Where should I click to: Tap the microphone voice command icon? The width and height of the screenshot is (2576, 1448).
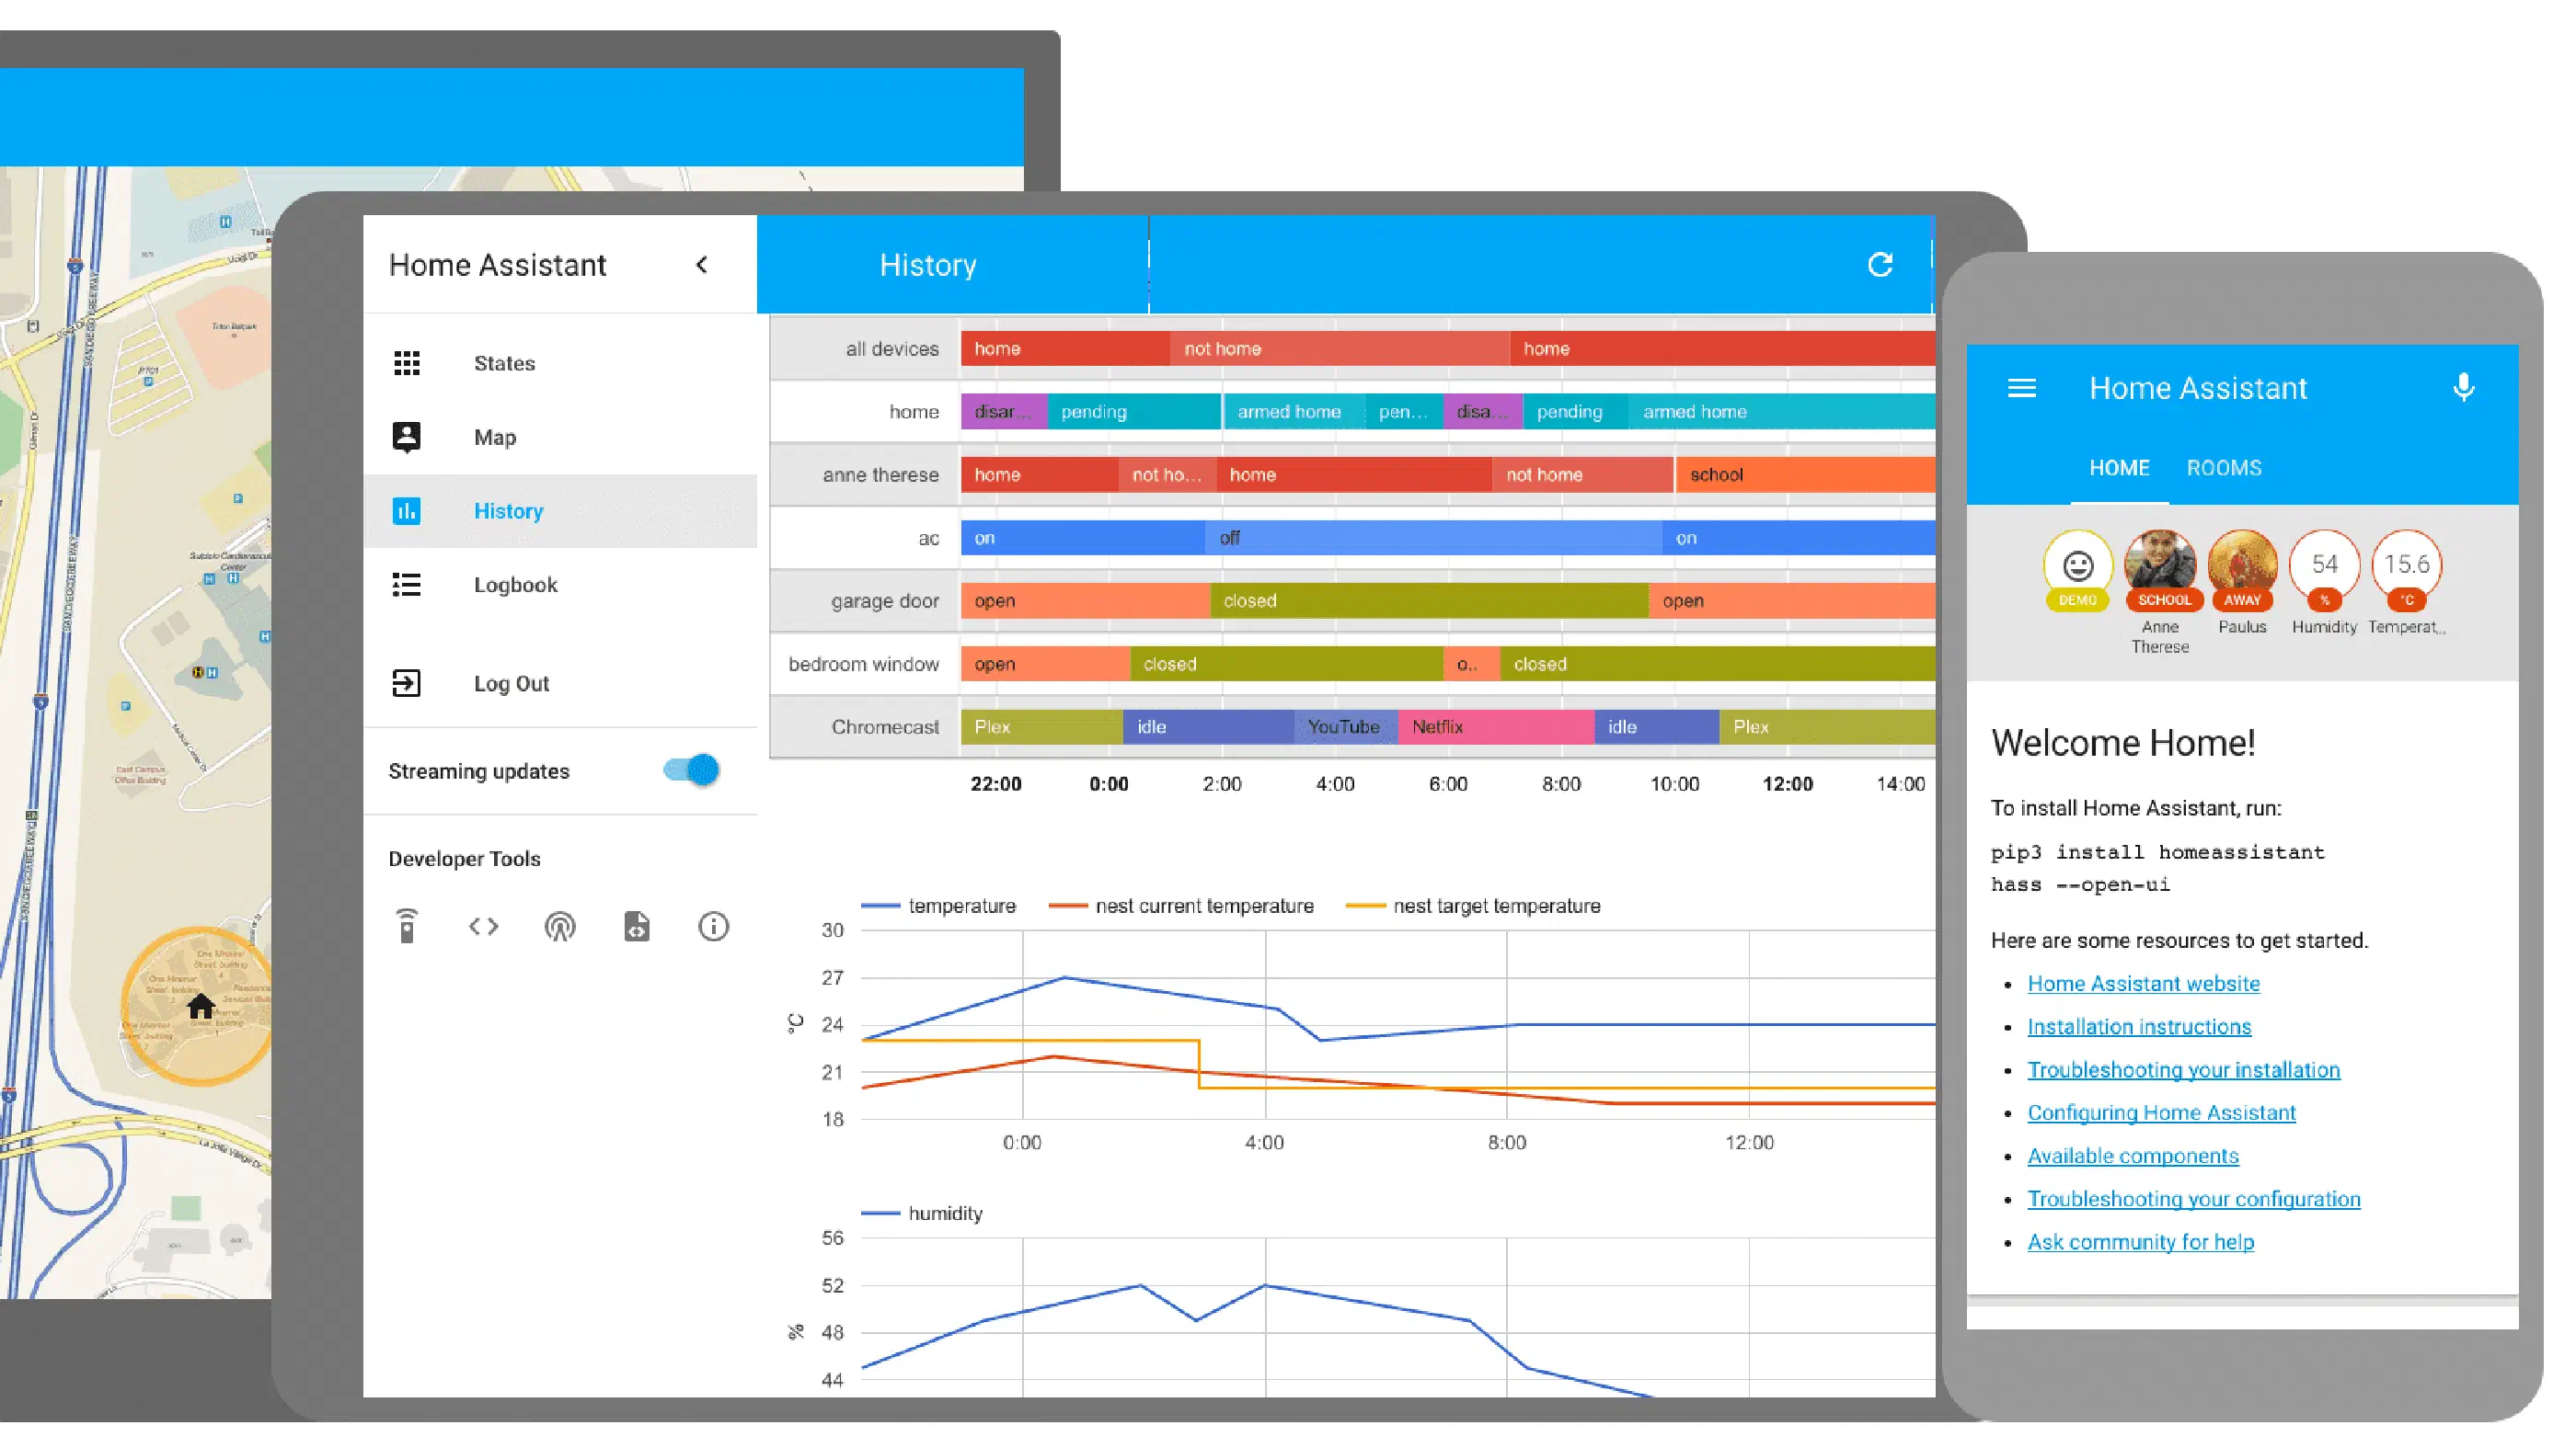[x=2463, y=388]
